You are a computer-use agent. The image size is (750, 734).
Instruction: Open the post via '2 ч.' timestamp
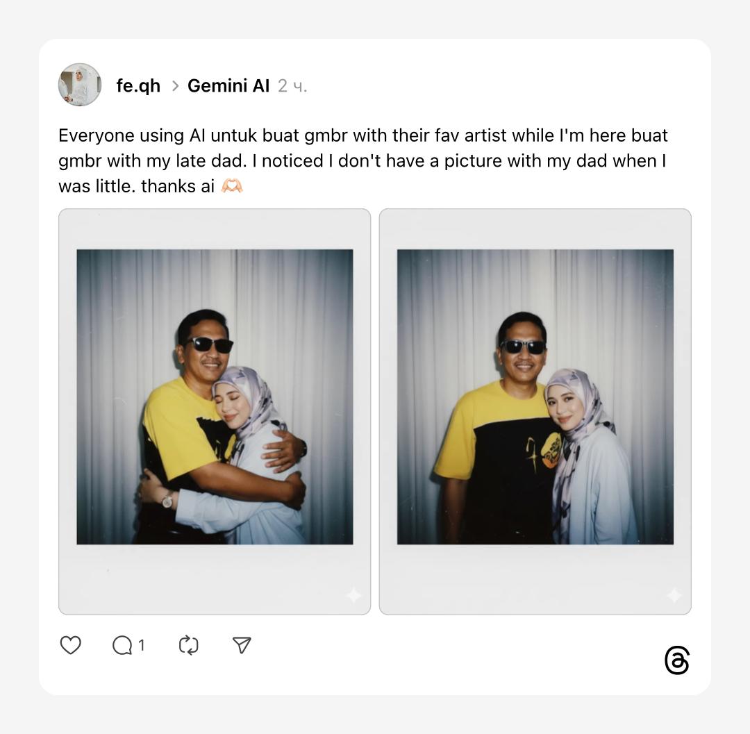coord(292,86)
